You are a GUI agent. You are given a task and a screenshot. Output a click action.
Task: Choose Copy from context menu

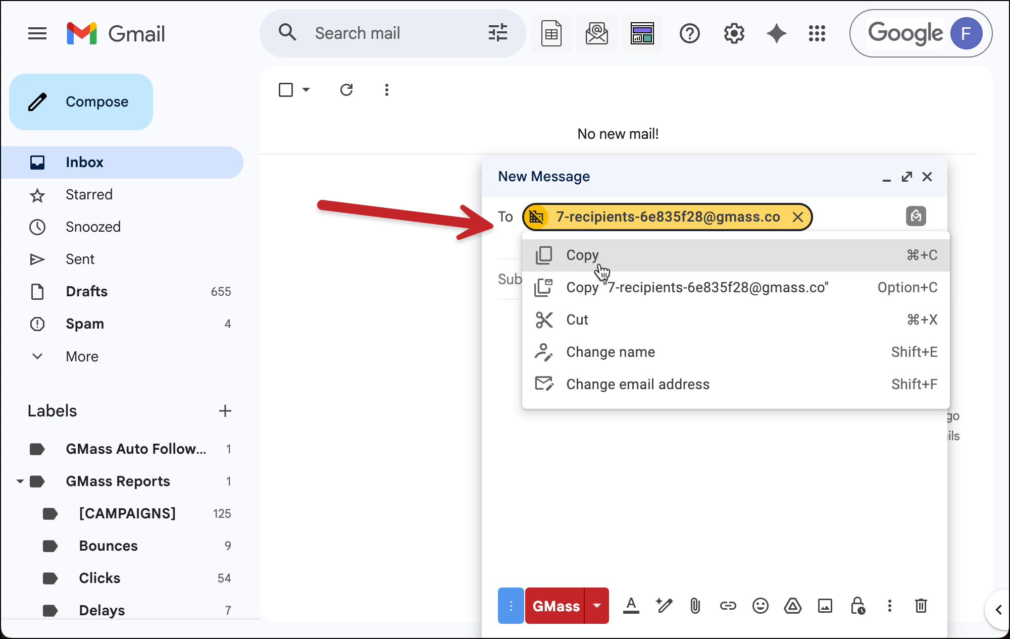(582, 255)
